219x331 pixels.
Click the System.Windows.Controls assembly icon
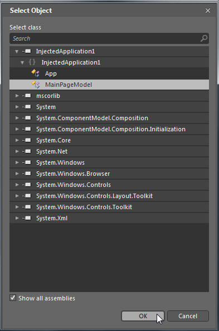[27, 185]
